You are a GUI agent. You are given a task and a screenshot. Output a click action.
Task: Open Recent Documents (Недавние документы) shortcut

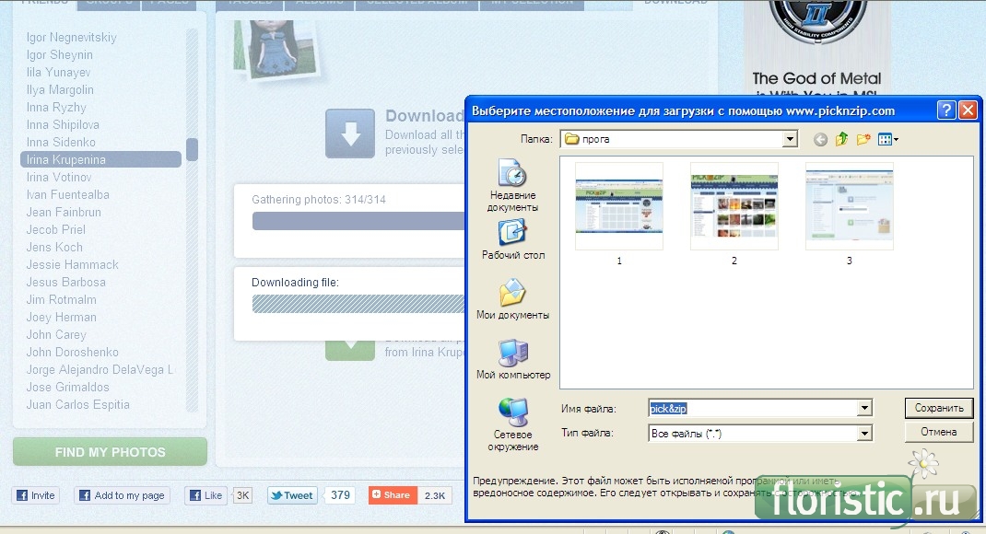[x=512, y=185]
